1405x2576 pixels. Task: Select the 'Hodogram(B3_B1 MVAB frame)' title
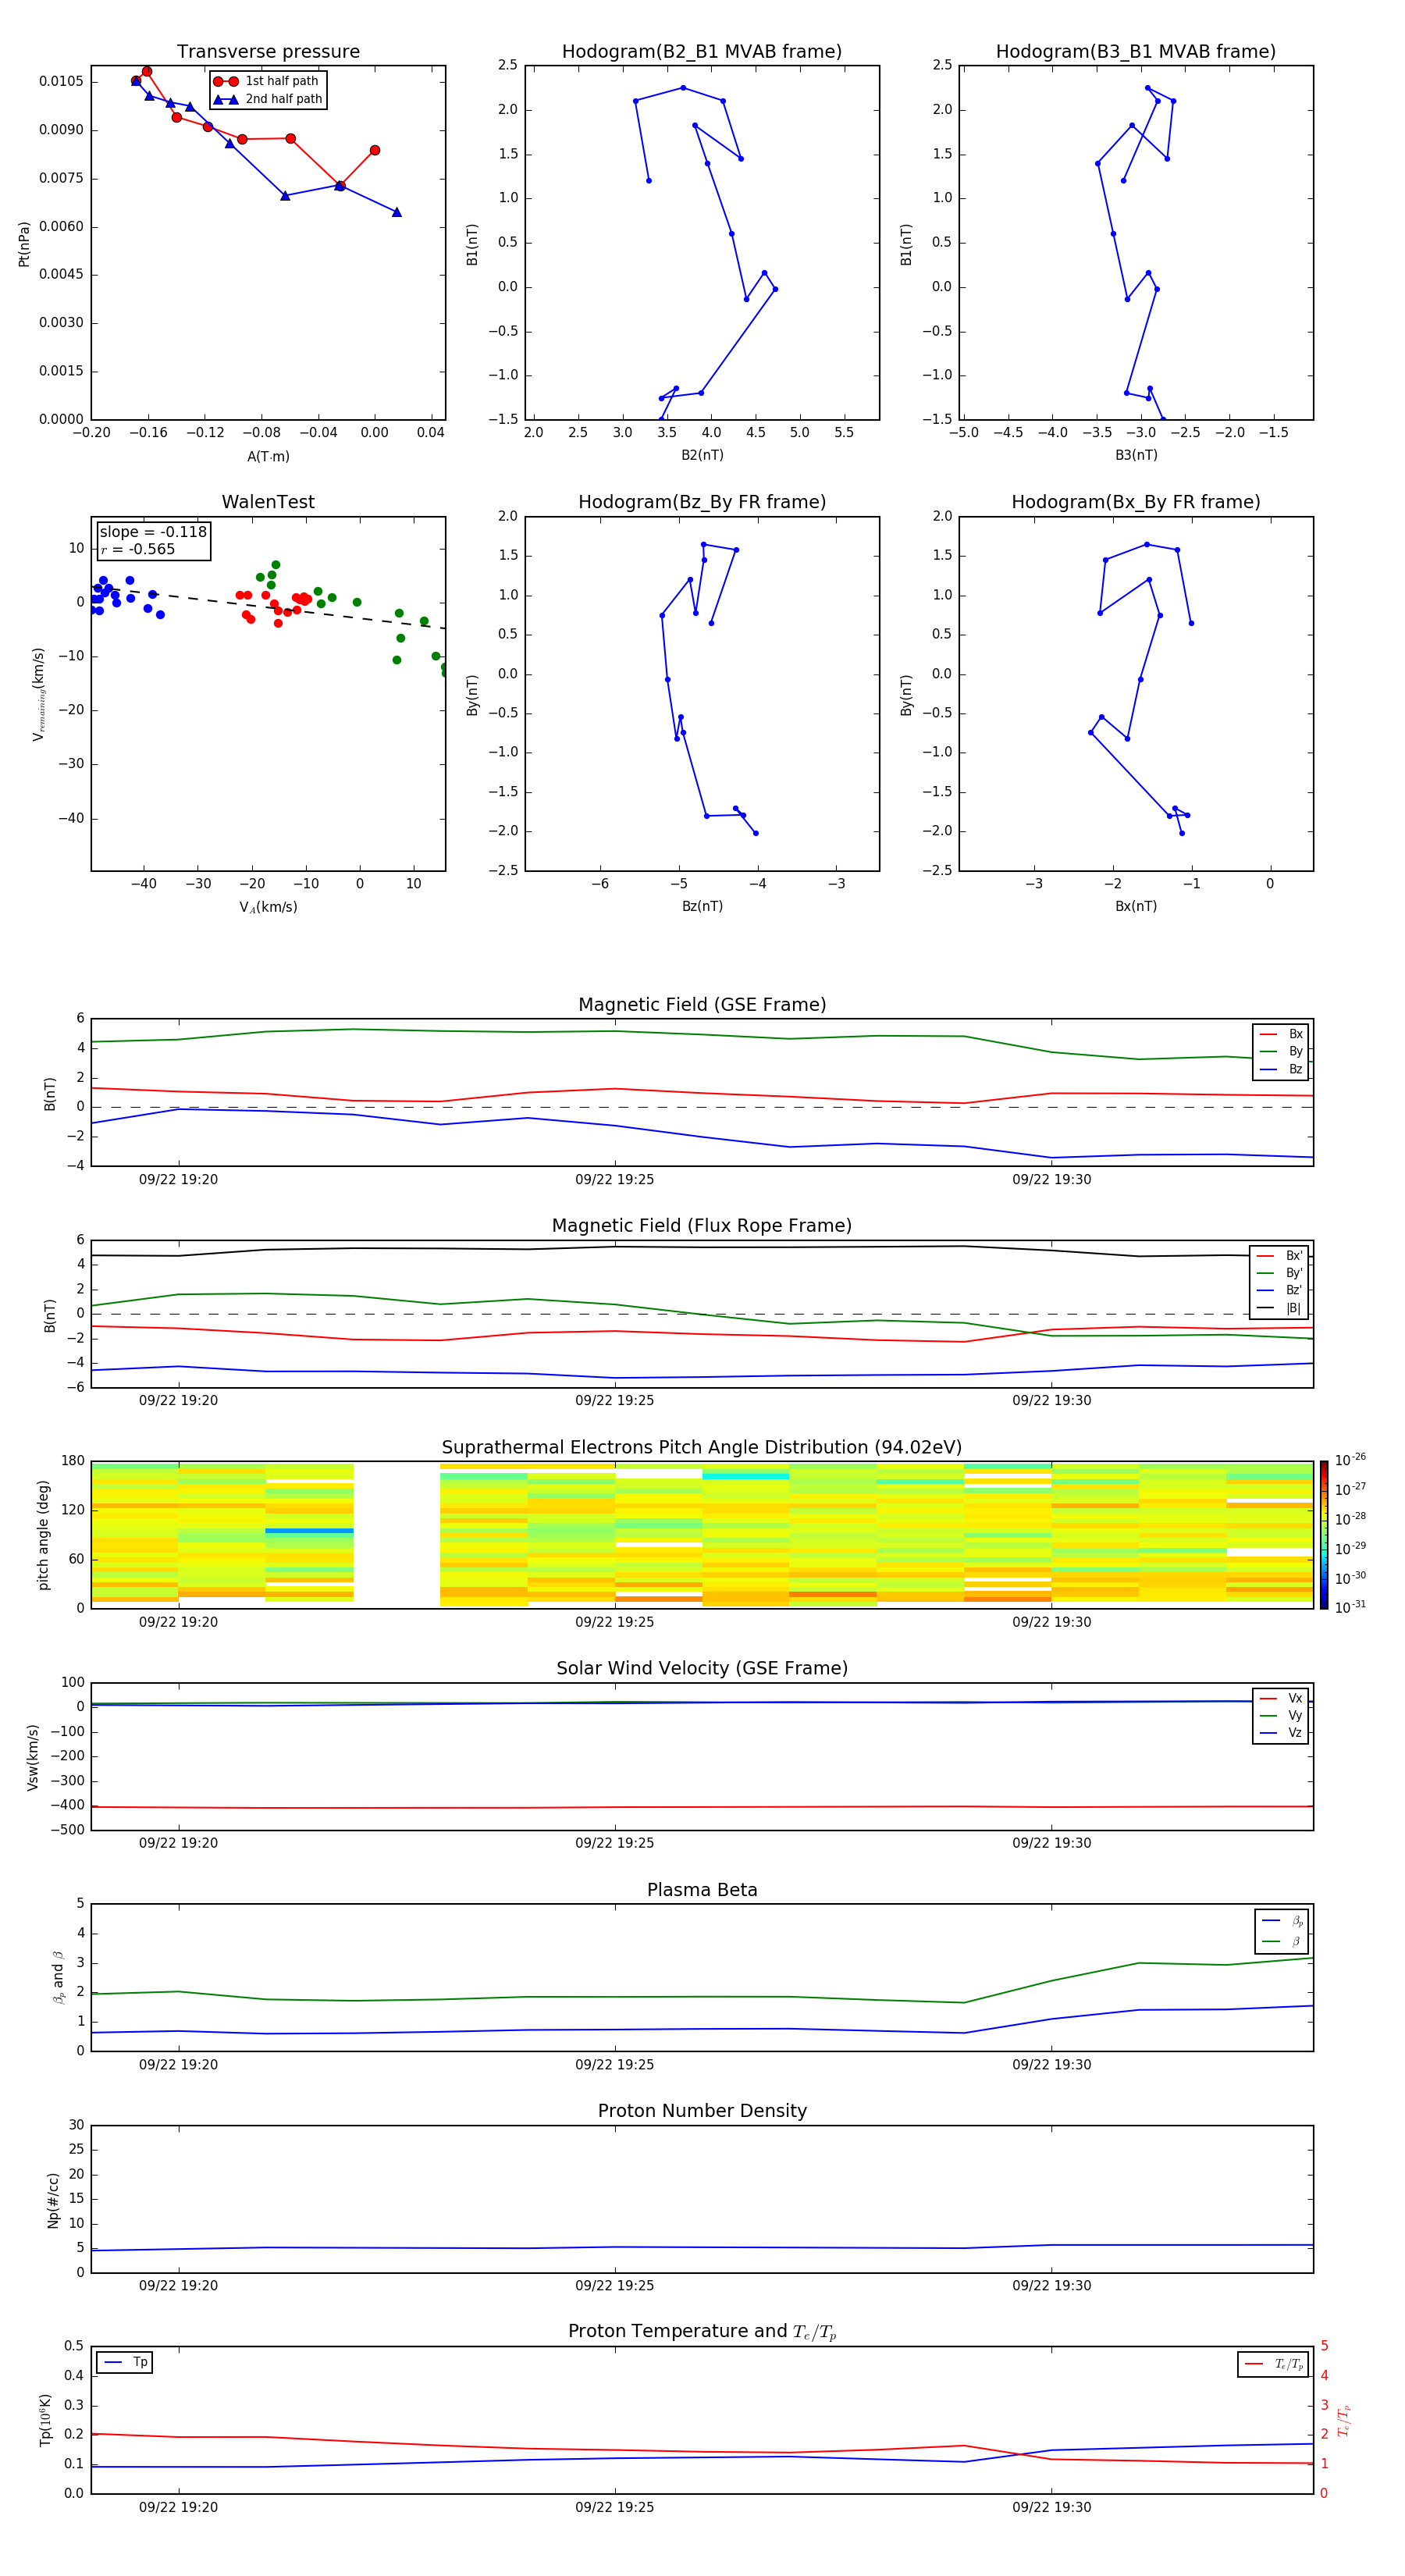click(x=1136, y=52)
